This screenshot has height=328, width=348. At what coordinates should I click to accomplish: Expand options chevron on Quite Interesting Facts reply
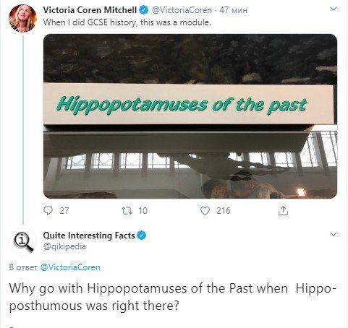[x=334, y=234]
